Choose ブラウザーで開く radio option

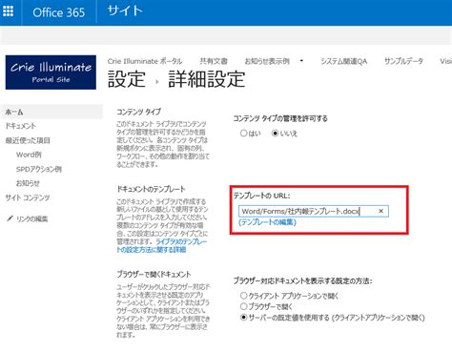(244, 306)
